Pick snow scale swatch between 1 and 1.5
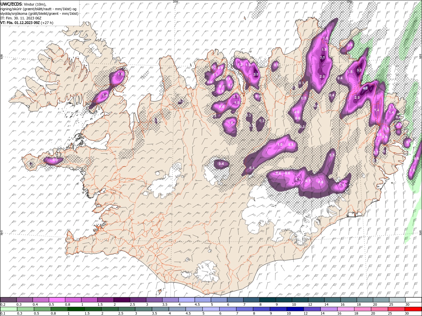The width and height of the screenshot is (422, 316). tap(89, 300)
